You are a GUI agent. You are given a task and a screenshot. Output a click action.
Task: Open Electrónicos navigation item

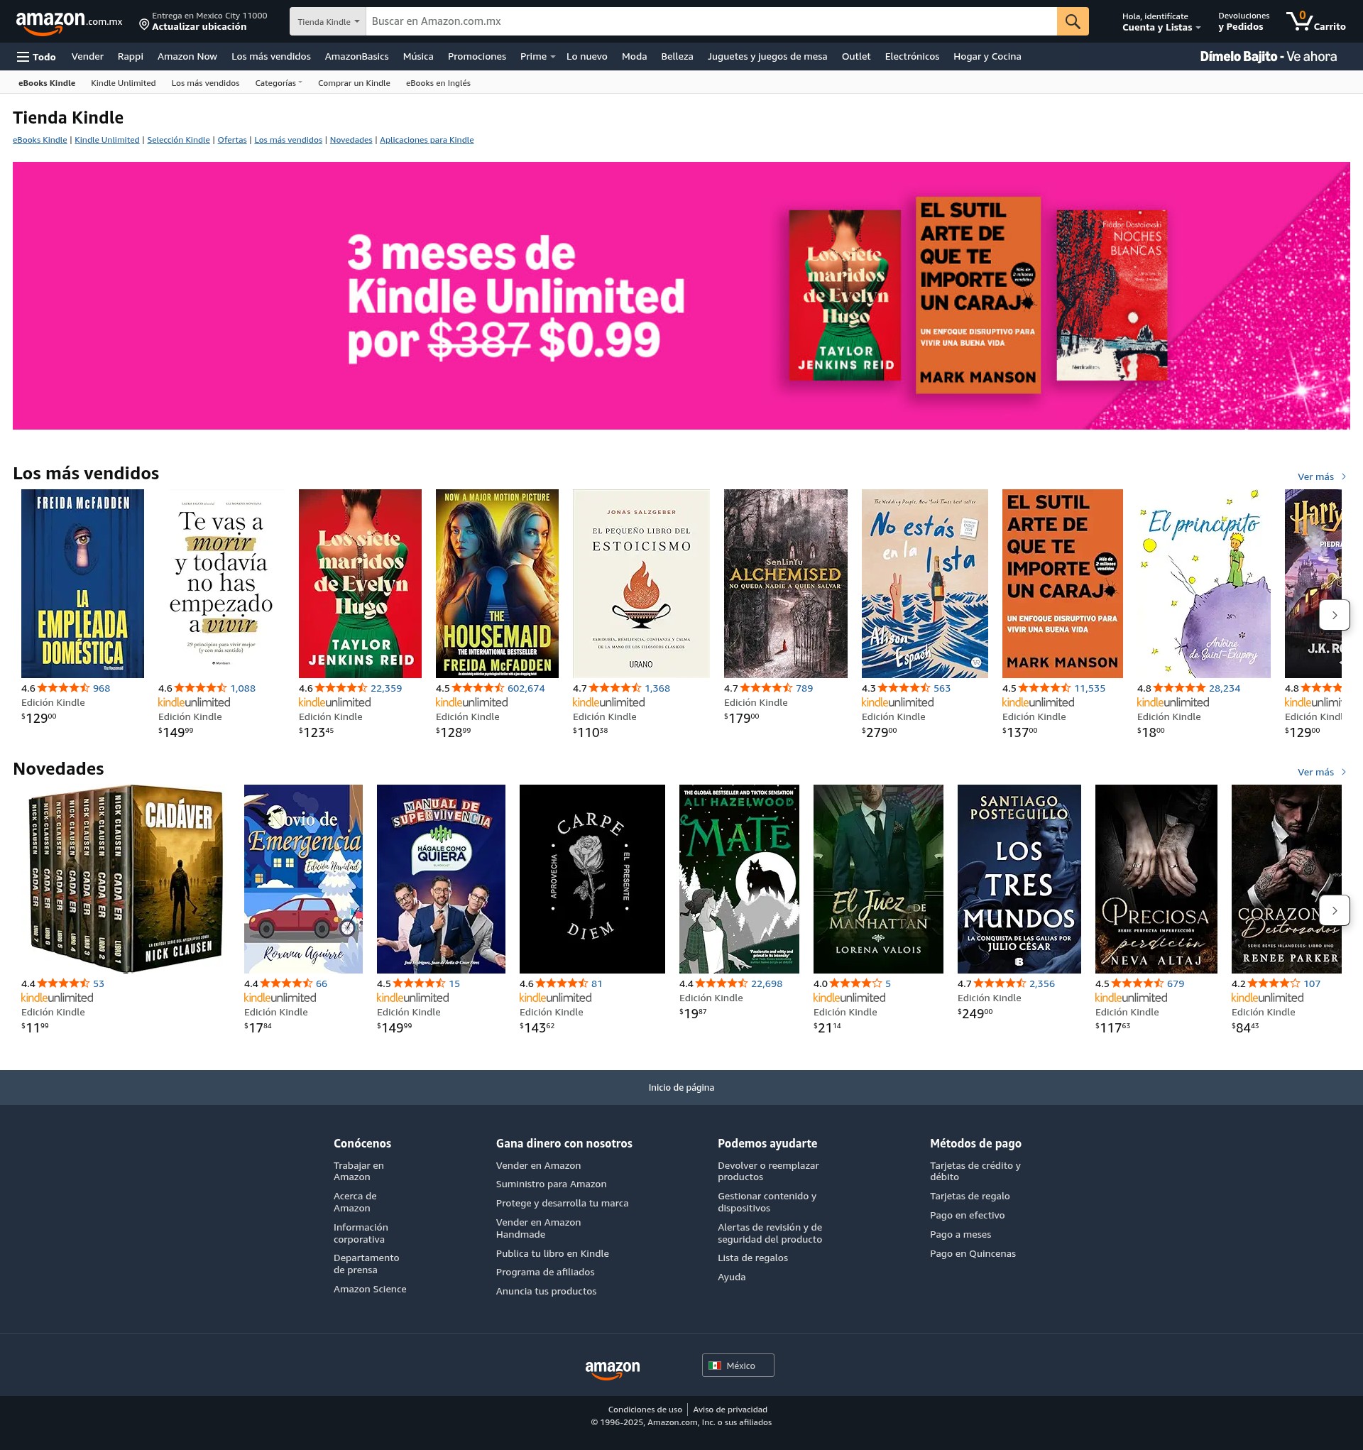point(912,57)
